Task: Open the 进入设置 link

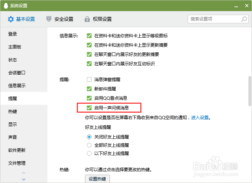Action: pos(200,117)
